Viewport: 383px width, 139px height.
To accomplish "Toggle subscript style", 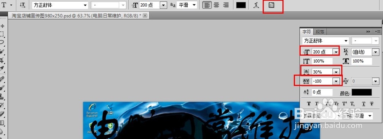I will (352, 104).
